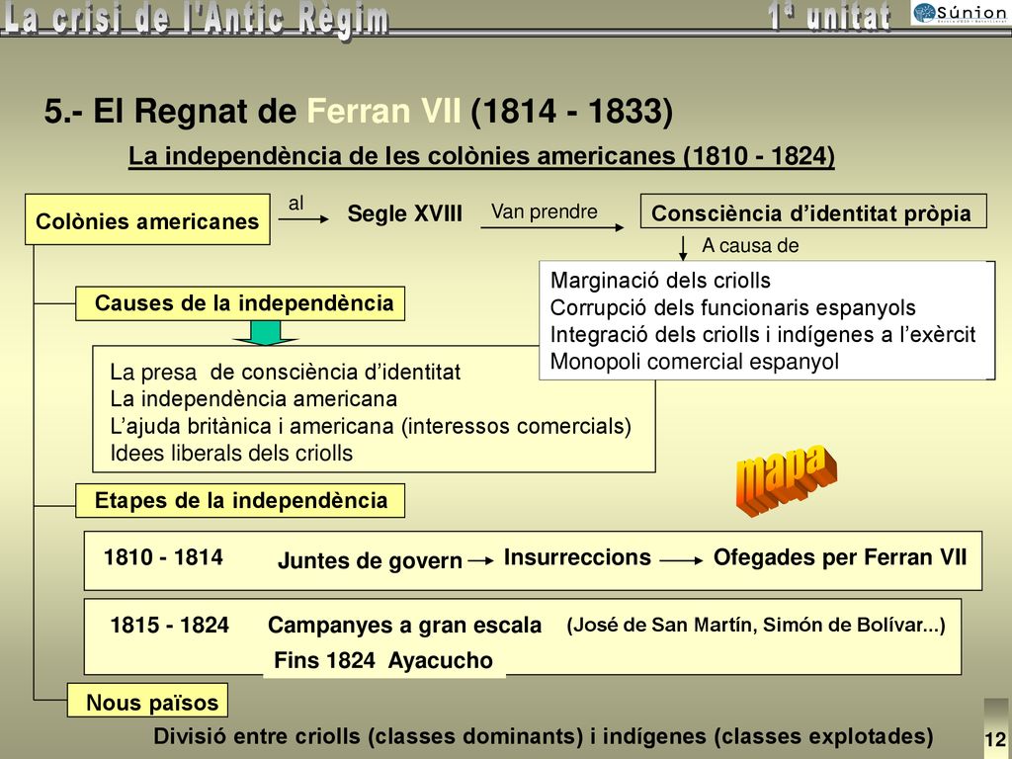Click the line 'Marginació dels criolls'
1012x759 pixels.
pyautogui.click(x=660, y=281)
